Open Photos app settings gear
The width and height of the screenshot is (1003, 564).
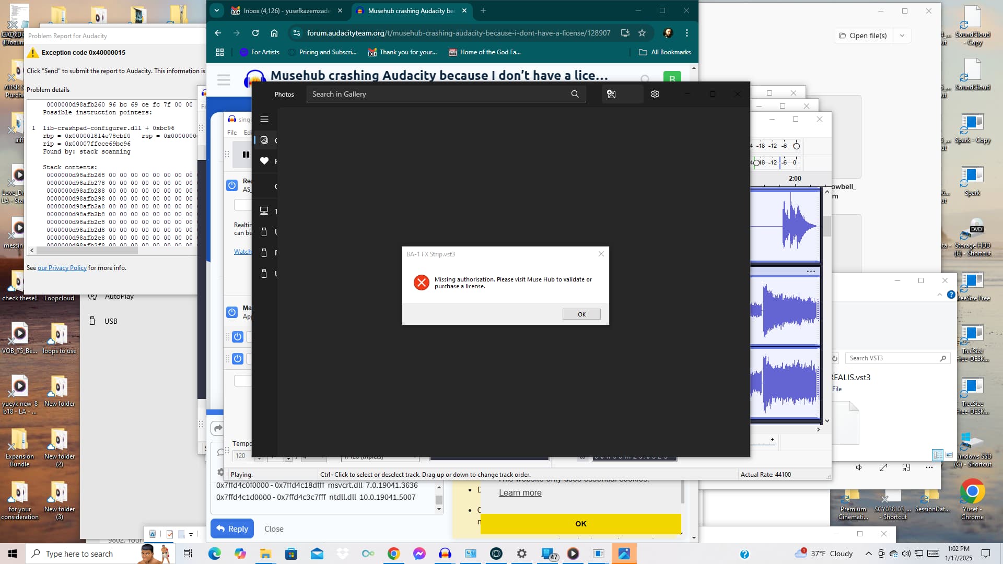point(655,94)
